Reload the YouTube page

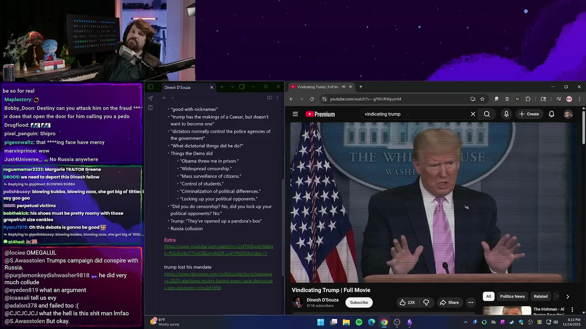click(312, 99)
